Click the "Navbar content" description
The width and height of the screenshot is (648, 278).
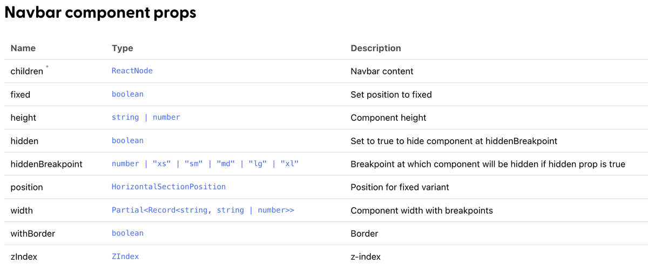[x=382, y=71]
